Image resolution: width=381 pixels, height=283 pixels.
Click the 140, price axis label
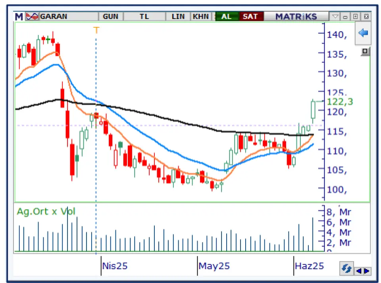(x=337, y=35)
